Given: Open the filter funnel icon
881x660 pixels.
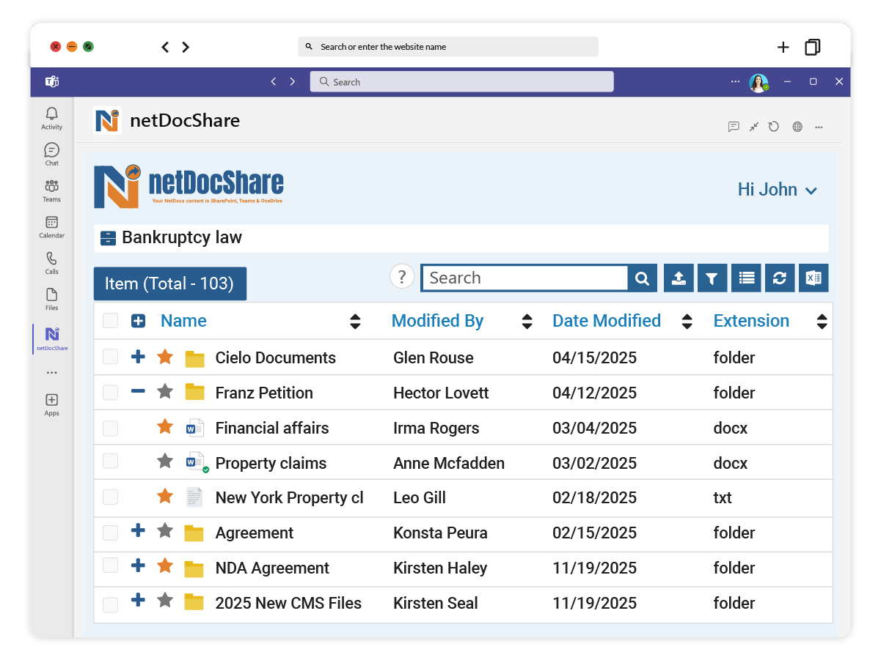Looking at the screenshot, I should (x=712, y=278).
